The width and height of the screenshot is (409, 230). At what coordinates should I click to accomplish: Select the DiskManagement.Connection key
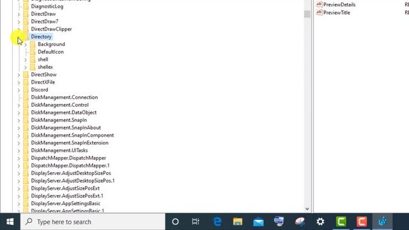coord(65,97)
